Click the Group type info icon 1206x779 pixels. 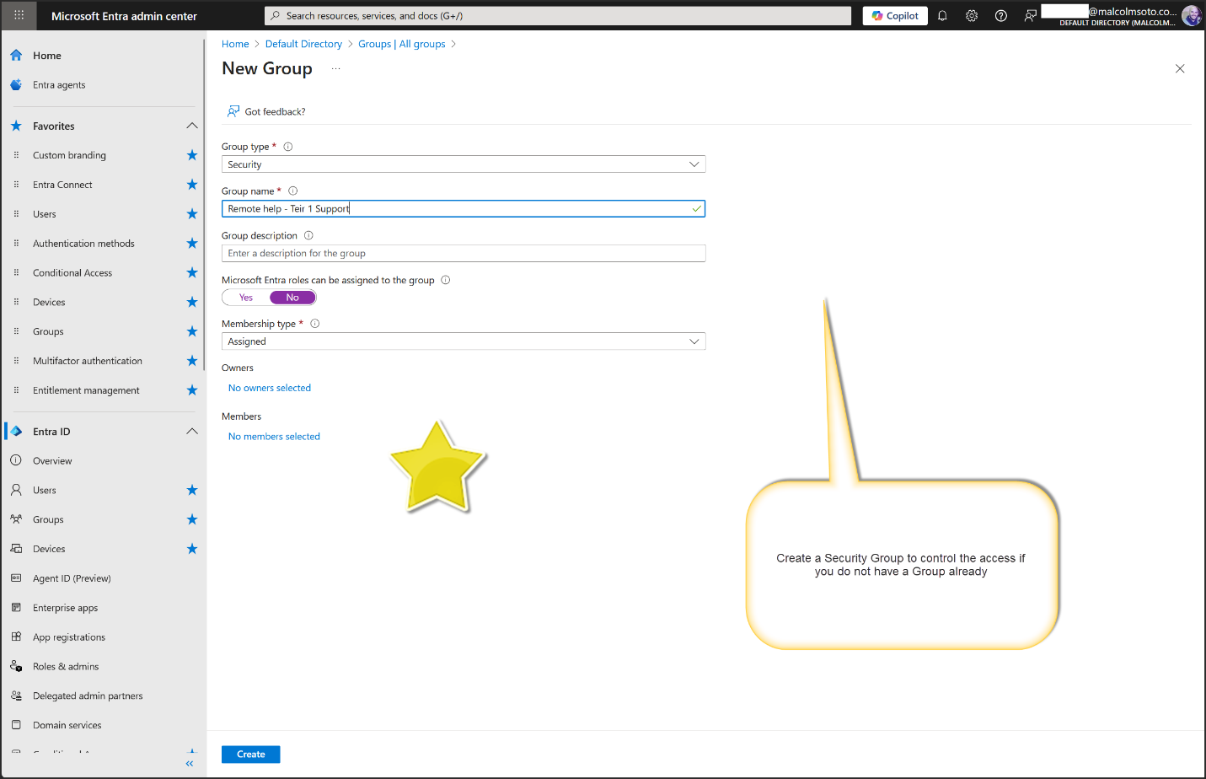tap(288, 147)
